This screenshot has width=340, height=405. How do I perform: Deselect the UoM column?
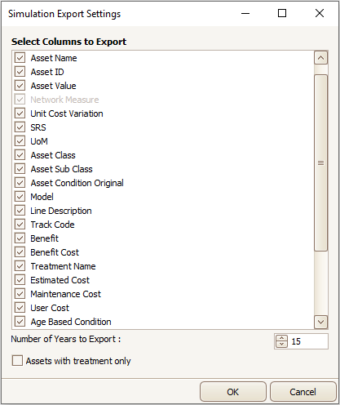pos(20,141)
